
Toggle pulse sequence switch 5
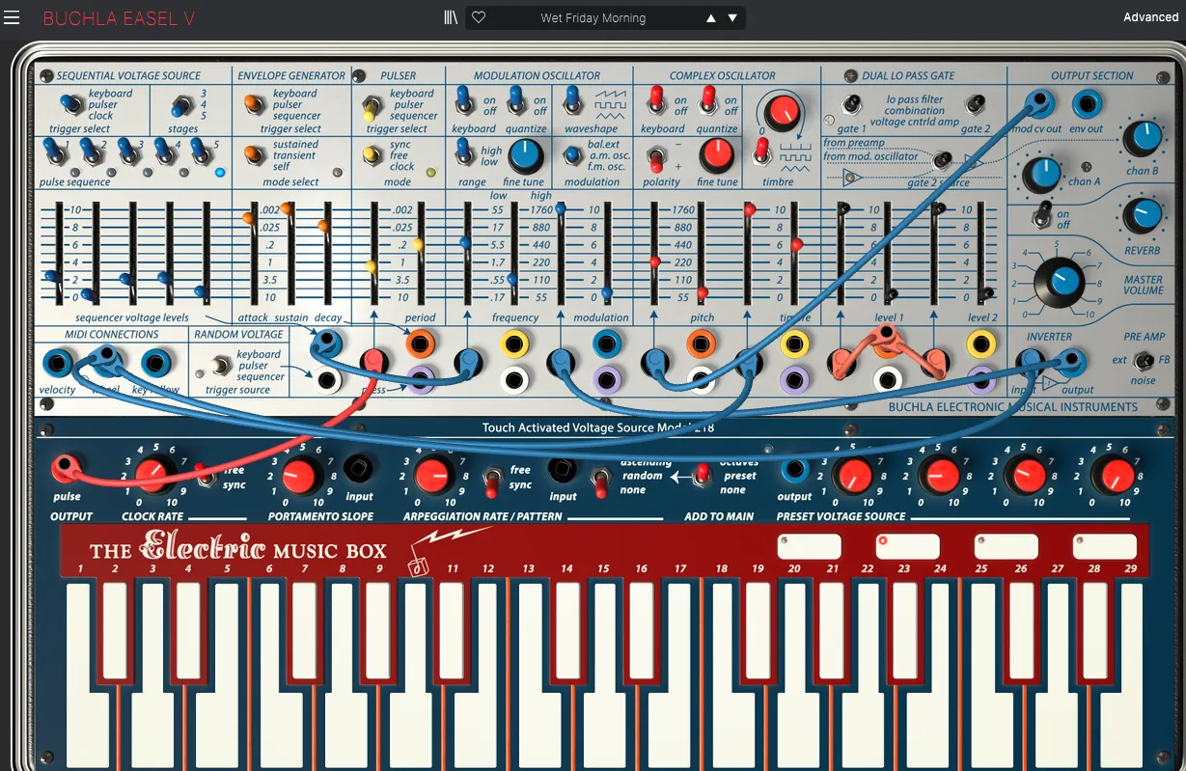202,151
